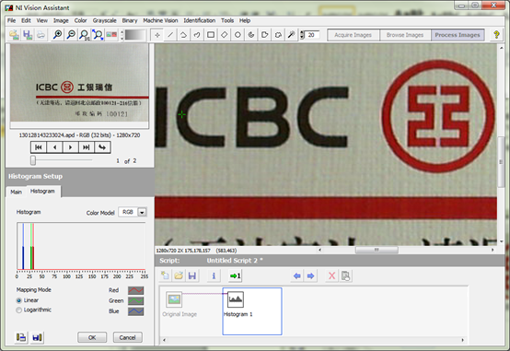Click the Cancel button

point(127,337)
